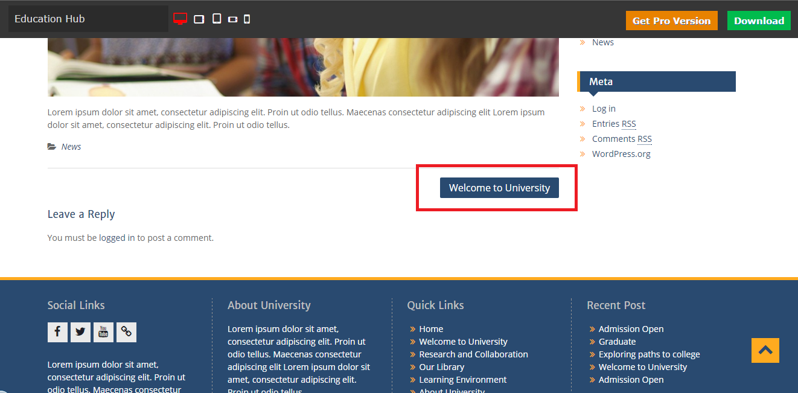Click the green Download button
This screenshot has height=393, width=798.
759,21
